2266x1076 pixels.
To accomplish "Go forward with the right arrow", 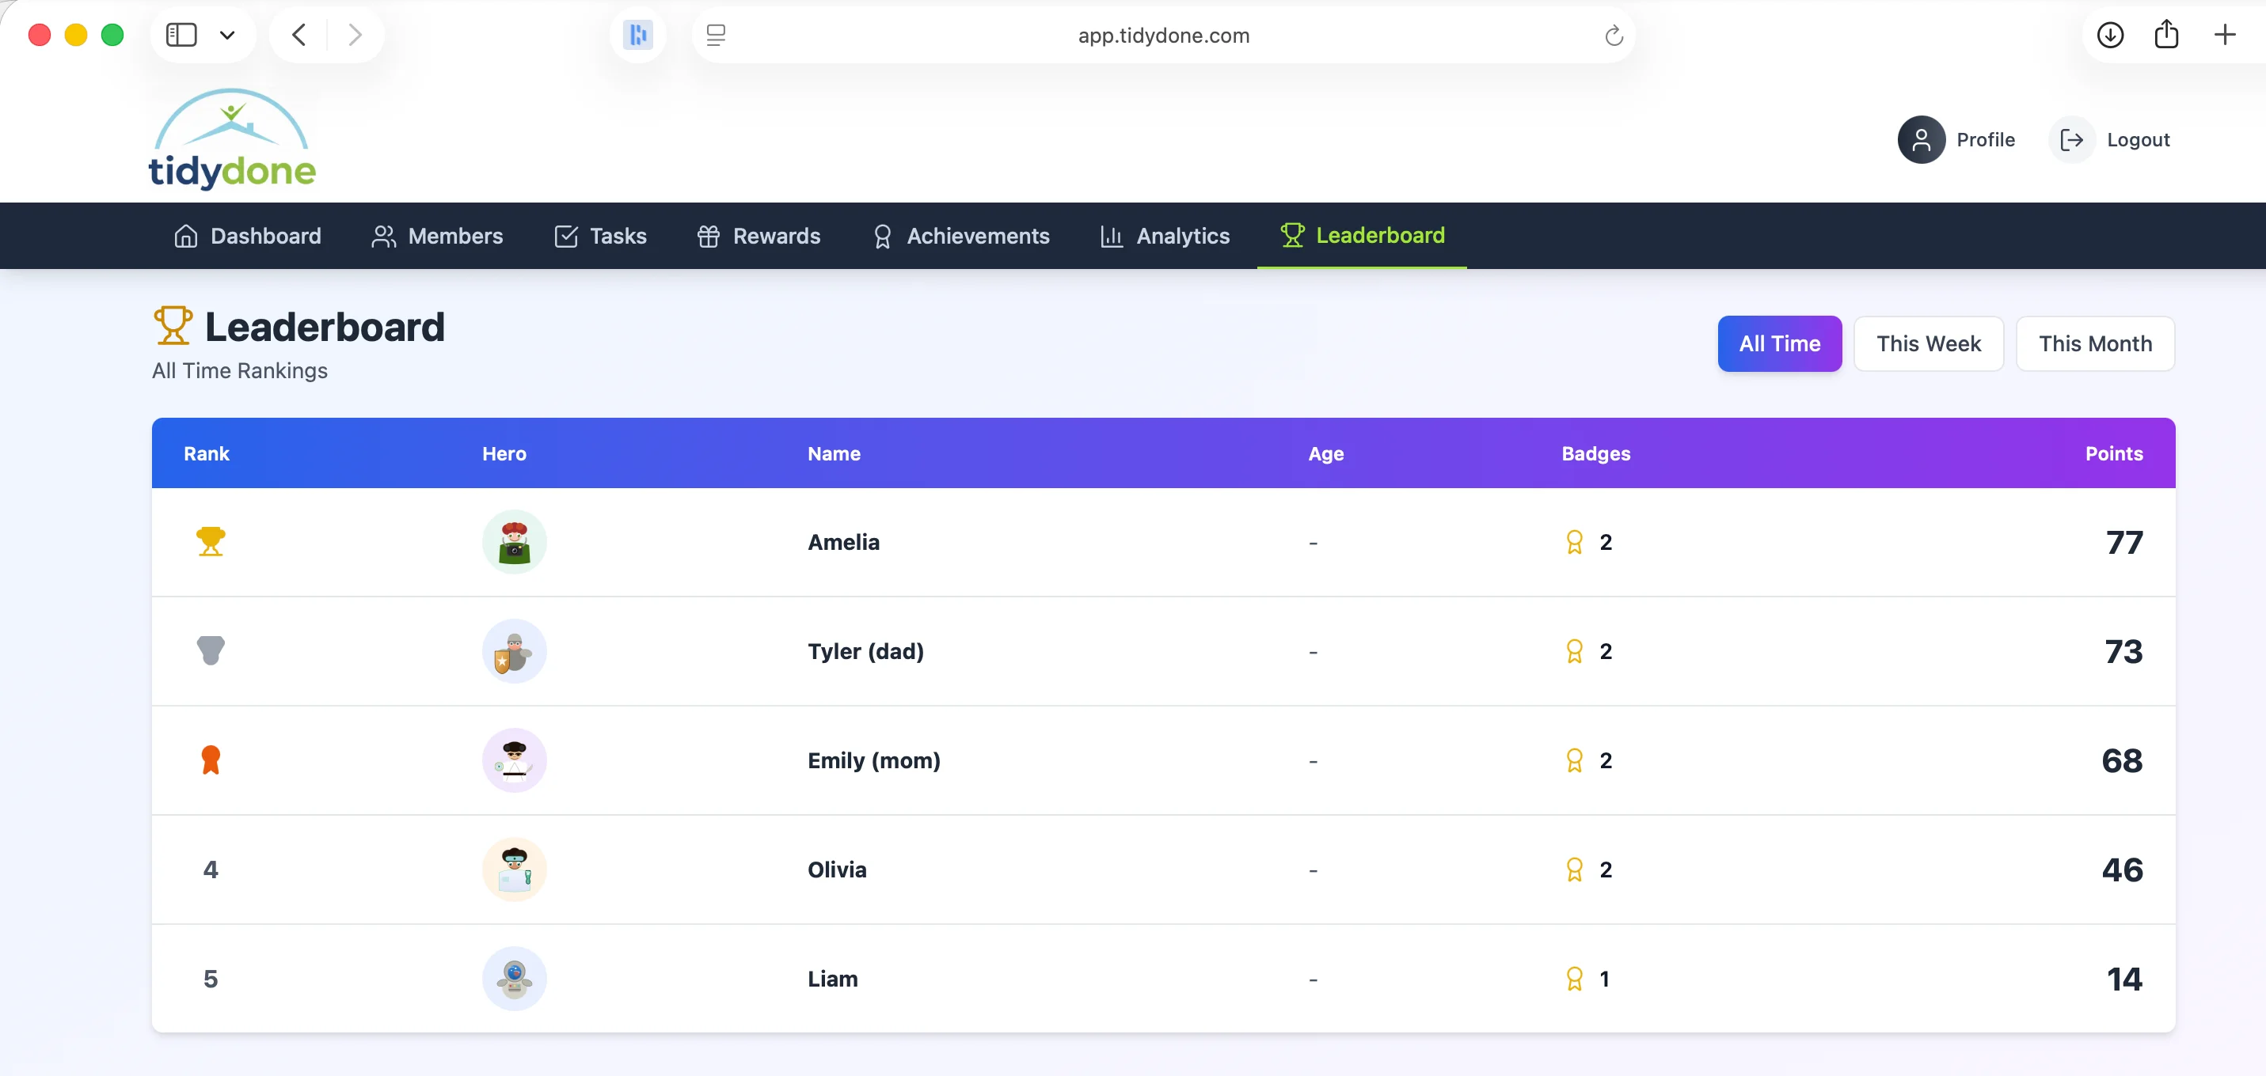I will [x=355, y=35].
